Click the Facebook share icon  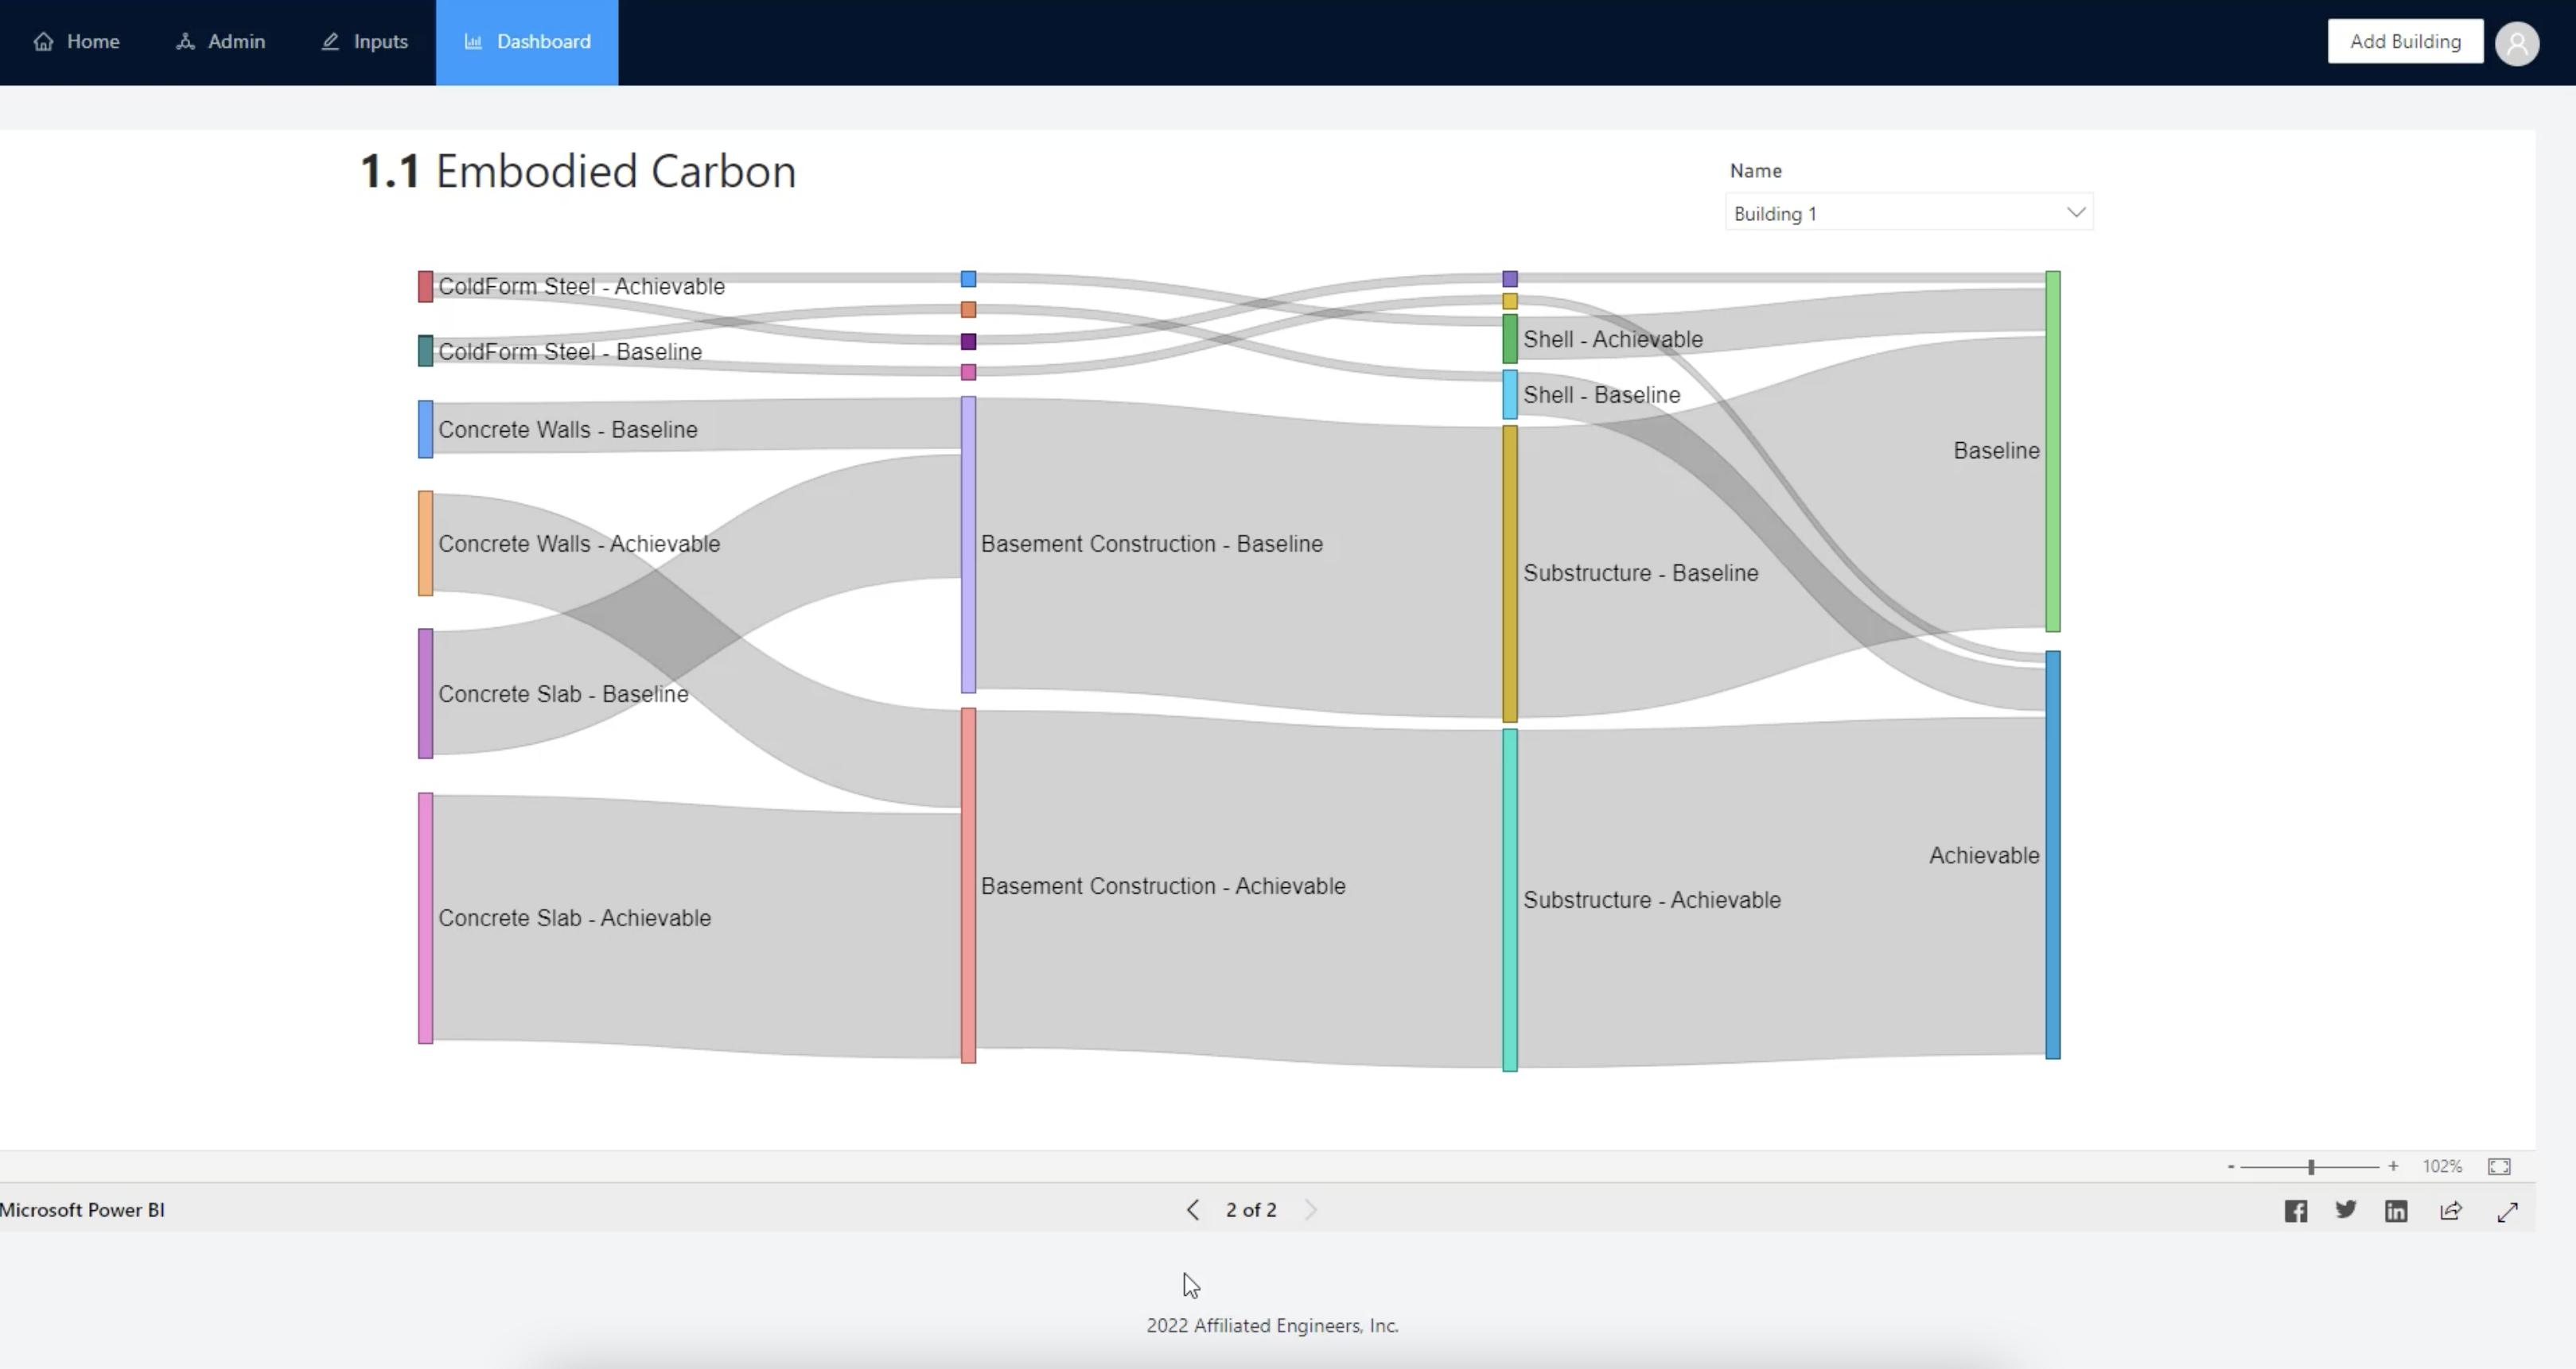point(2297,1209)
